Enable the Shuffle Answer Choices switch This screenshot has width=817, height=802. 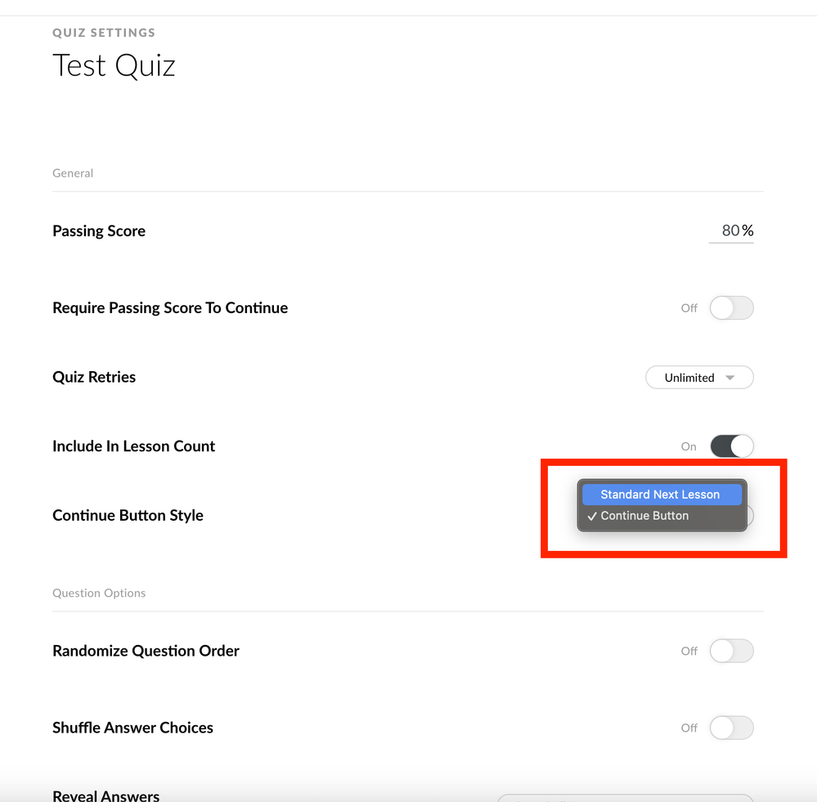point(731,728)
